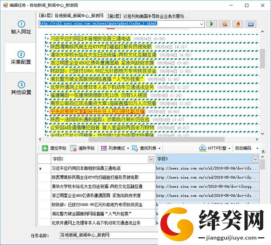Select table cell 财政部：已拨付1060.95亿元

coord(103,205)
